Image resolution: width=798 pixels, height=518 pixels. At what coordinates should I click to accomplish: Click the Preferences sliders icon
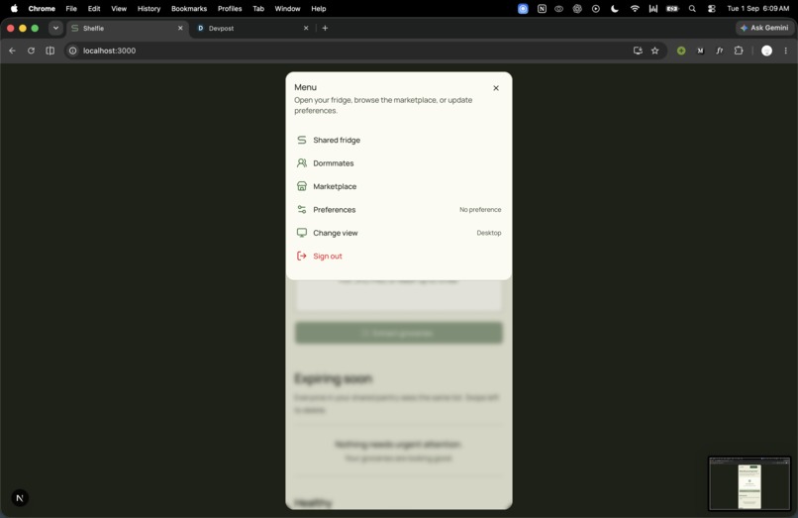point(302,209)
